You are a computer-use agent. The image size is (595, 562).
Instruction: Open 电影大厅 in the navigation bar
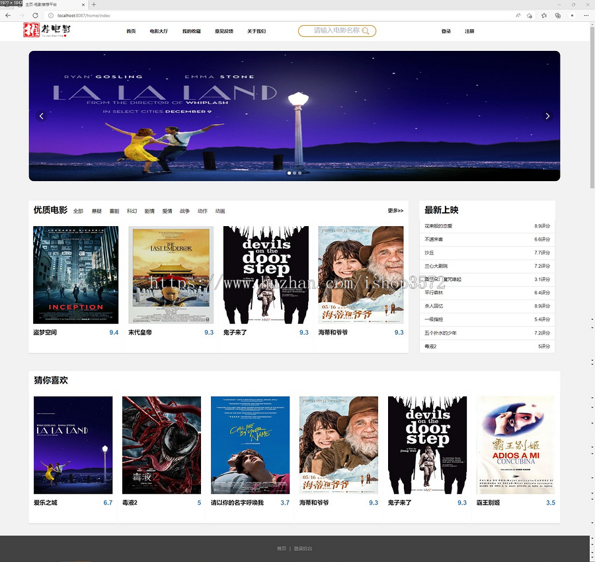tap(159, 31)
